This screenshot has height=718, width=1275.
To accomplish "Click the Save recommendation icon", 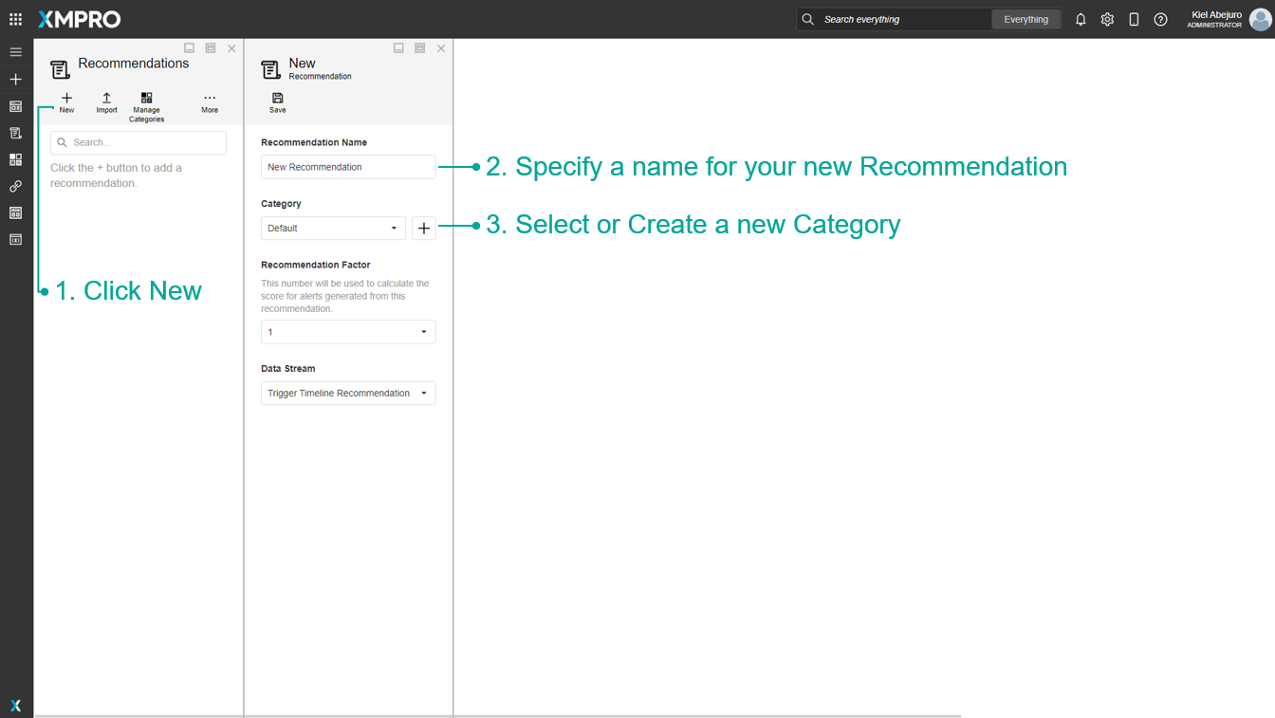I will (x=277, y=102).
